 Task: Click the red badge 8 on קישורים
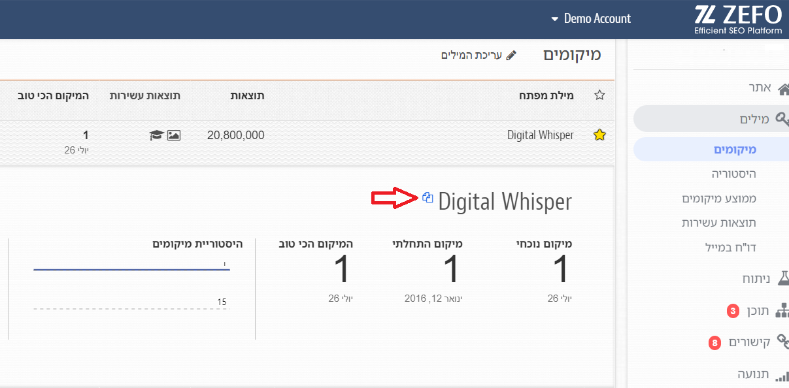coord(714,342)
